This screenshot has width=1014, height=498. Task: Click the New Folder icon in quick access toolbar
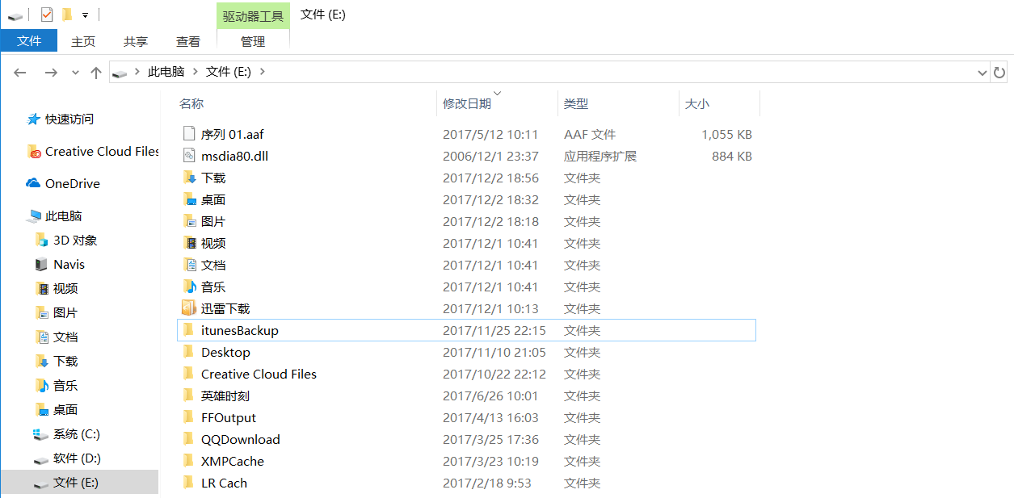[x=67, y=15]
